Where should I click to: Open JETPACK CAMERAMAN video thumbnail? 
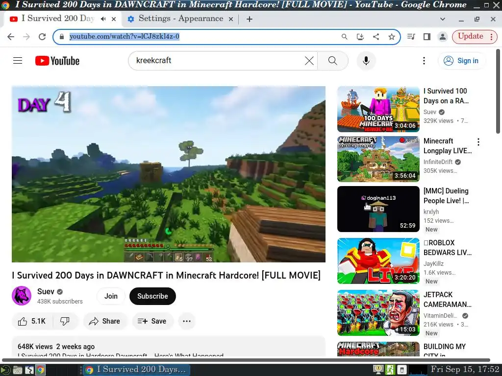[378, 313]
